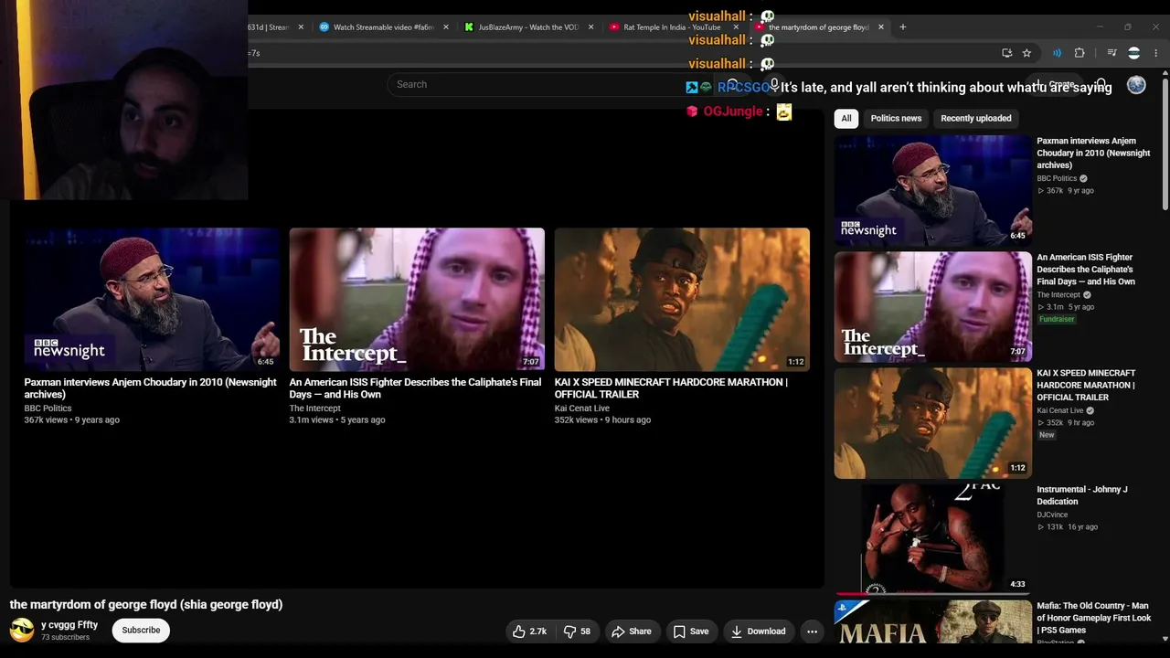Open sidebar Paxman interviews Newsnight thumbnail

933,190
